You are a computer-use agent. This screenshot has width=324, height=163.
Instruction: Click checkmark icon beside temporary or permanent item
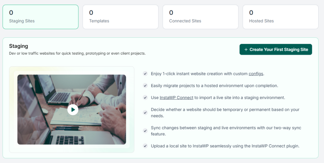[x=145, y=113]
